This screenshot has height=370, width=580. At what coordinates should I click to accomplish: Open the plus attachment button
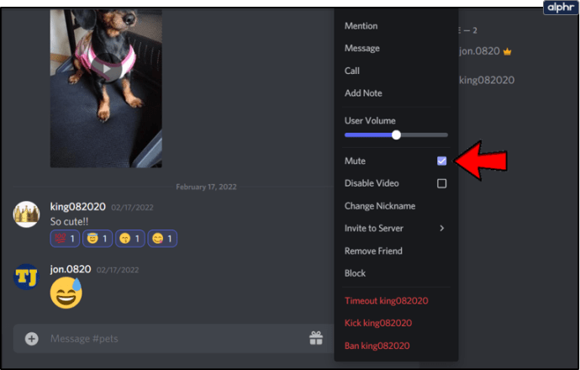[31, 339]
